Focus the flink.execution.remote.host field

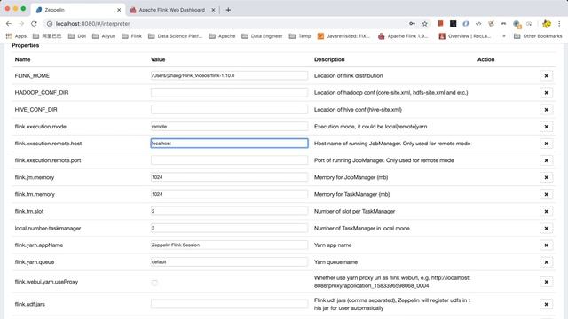click(229, 144)
